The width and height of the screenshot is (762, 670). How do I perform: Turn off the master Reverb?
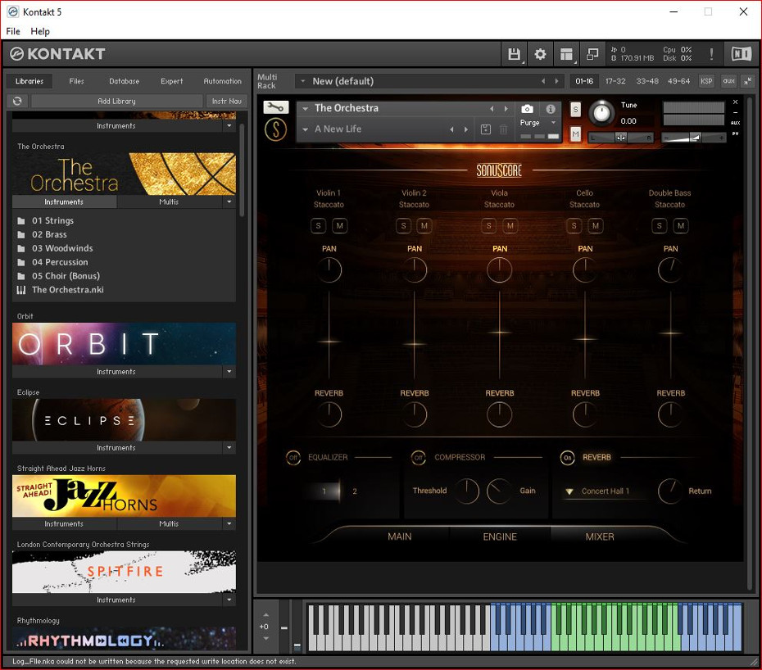pyautogui.click(x=568, y=458)
